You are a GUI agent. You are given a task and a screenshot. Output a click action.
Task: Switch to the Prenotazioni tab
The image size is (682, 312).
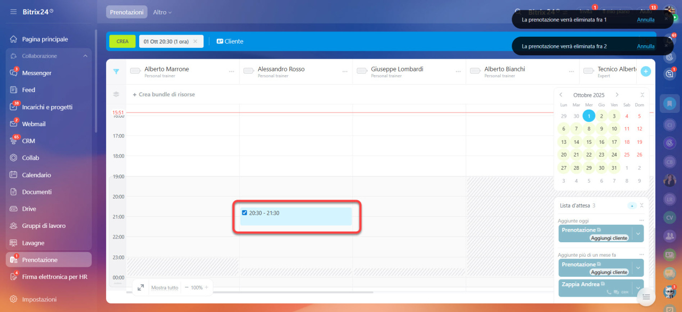(x=126, y=12)
